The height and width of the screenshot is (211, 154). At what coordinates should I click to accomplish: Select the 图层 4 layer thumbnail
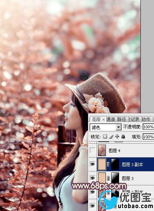[x=102, y=150]
